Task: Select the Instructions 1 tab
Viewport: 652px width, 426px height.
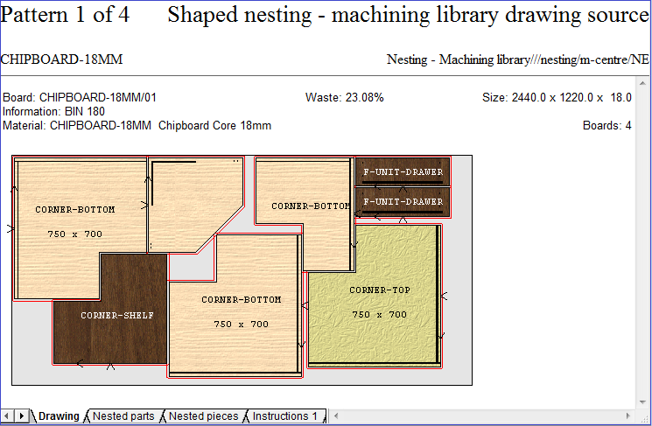Action: point(284,416)
